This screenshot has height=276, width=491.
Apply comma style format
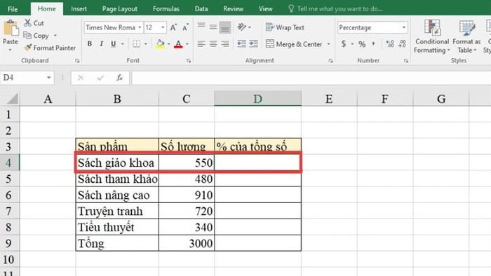(373, 43)
